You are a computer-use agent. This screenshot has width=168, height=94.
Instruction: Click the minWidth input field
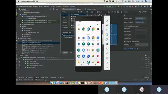point(141,28)
